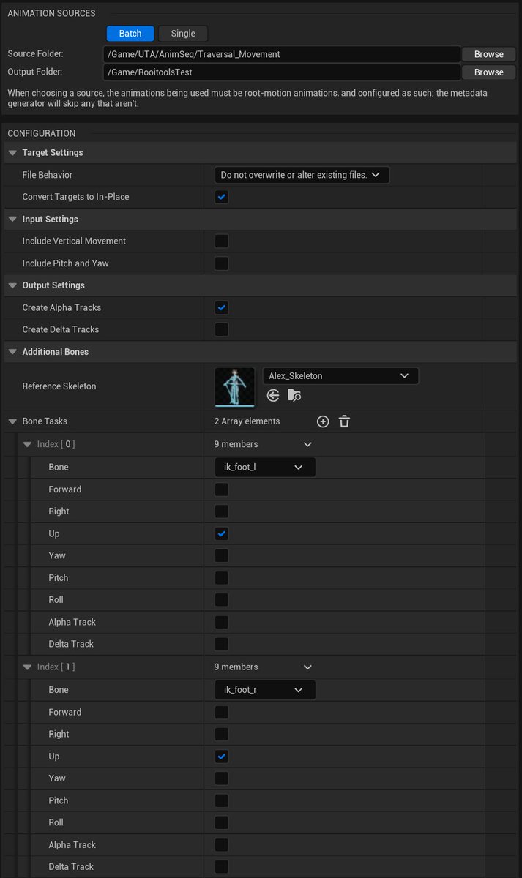
Task: Open the Alex_Skeleton reference skeleton dropdown
Action: click(340, 376)
